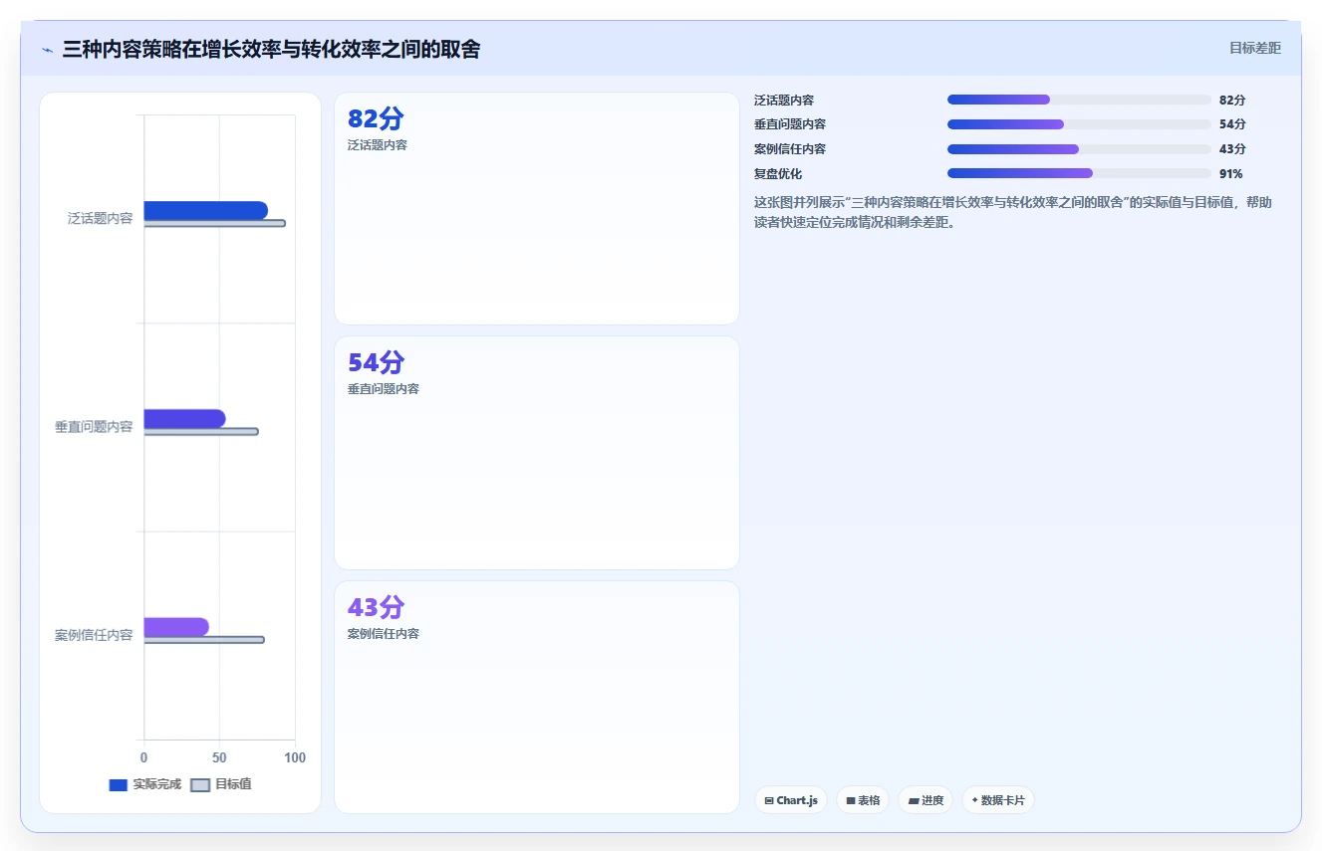Click the 目标差距 label in the header
Viewport: 1322px width, 851px height.
coord(1254,48)
